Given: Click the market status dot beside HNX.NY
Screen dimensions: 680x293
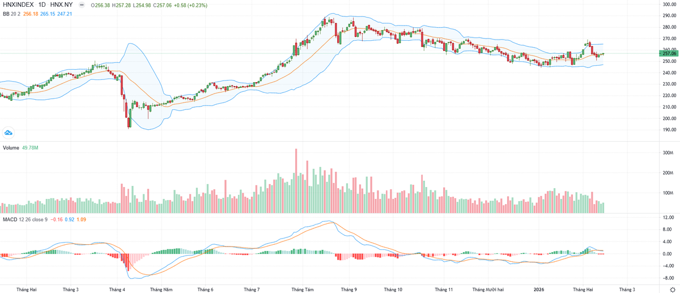Looking at the screenshot, I should tap(86, 5).
